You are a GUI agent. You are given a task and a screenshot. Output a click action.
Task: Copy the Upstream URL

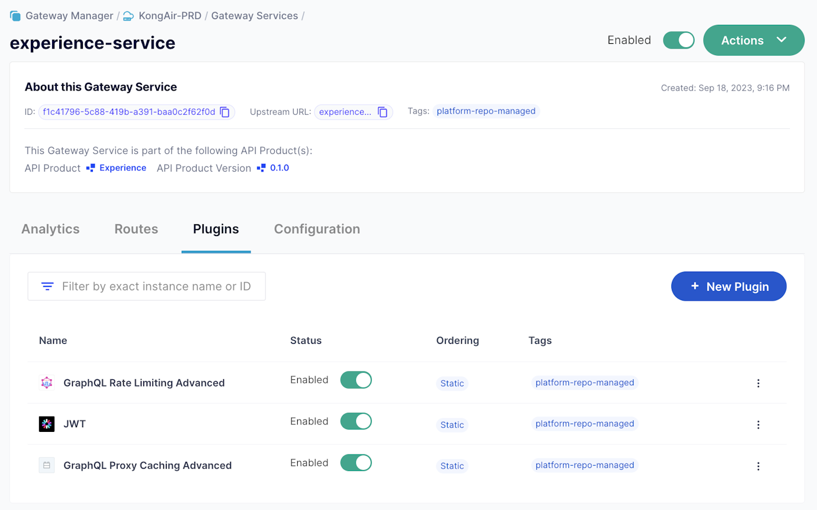(382, 112)
